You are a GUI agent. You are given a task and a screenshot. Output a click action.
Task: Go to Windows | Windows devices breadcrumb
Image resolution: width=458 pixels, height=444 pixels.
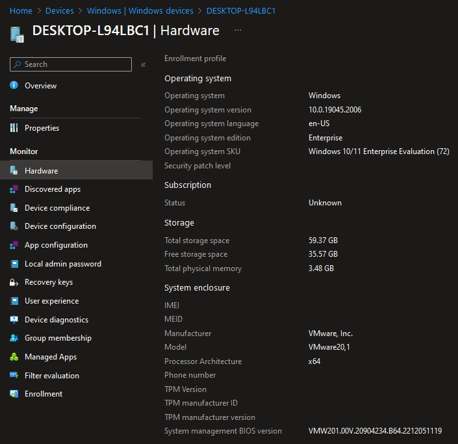(140, 11)
